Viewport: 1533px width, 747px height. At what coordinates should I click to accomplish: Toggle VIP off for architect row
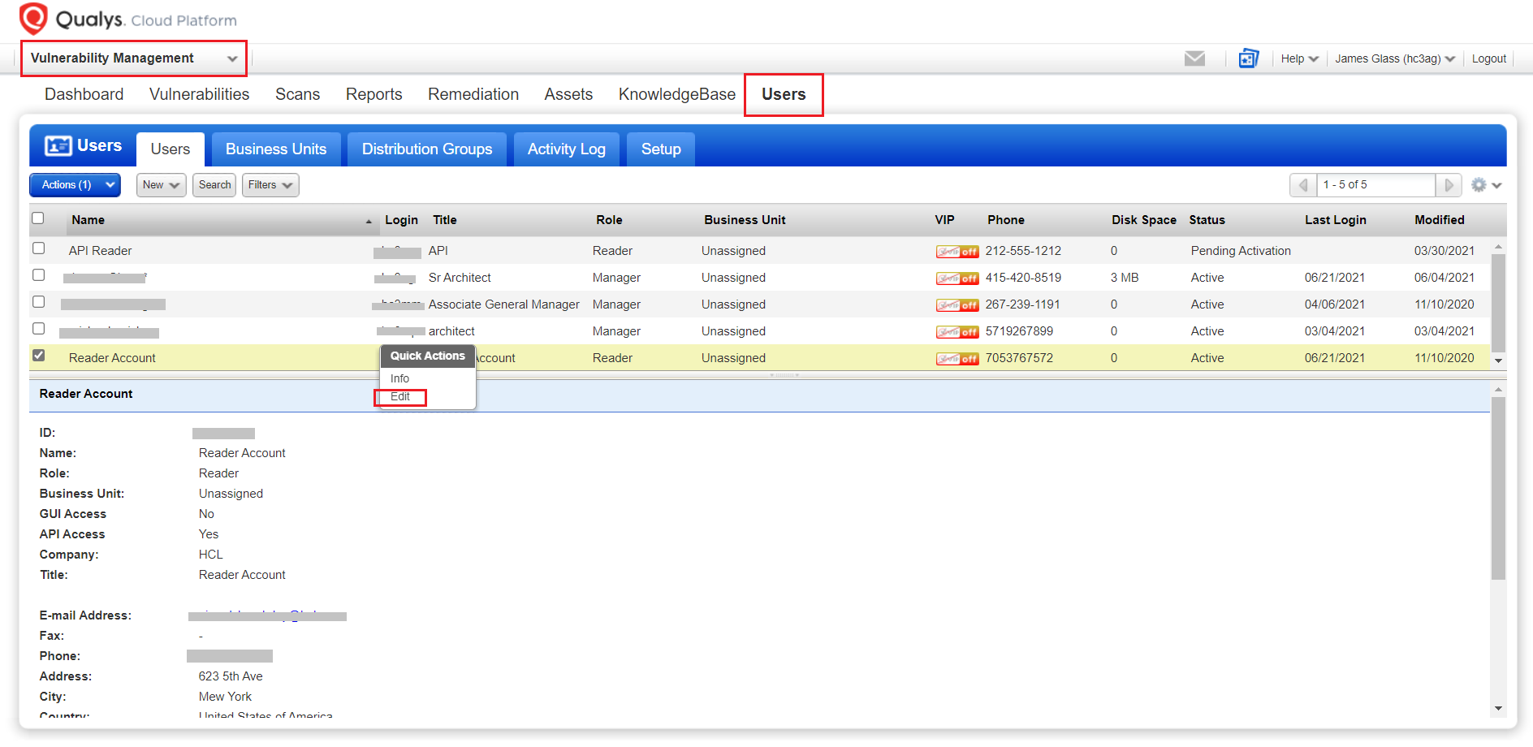957,332
